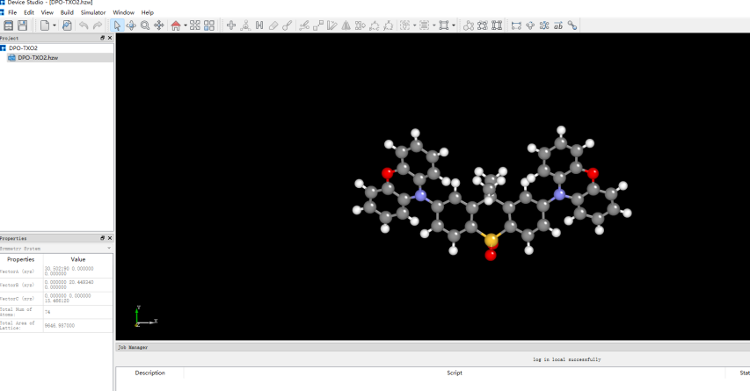Open the Build menu
This screenshot has width=750, height=391.
coord(67,12)
